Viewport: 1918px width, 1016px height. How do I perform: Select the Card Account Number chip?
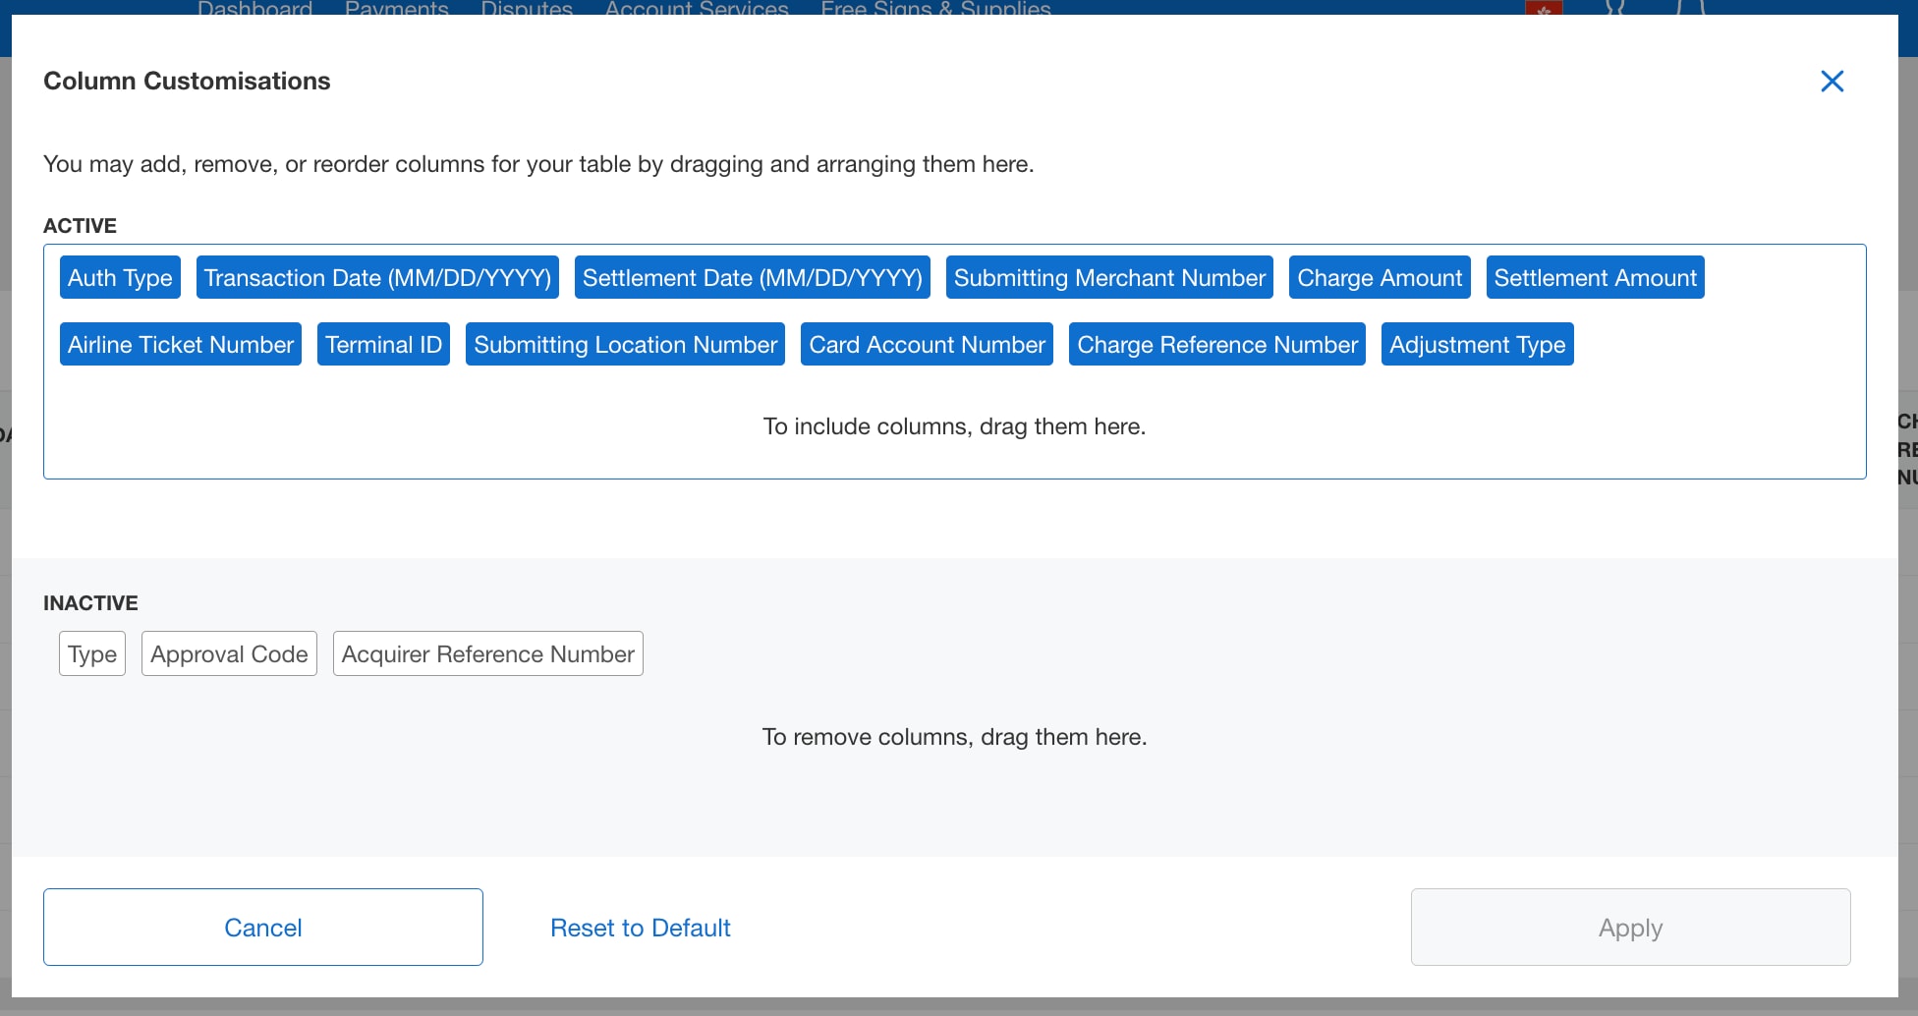927,345
